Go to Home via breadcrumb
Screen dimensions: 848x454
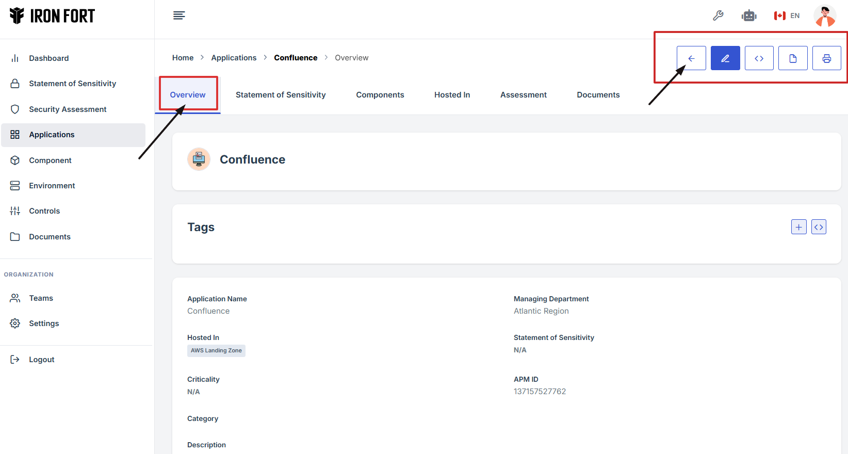[x=183, y=58]
